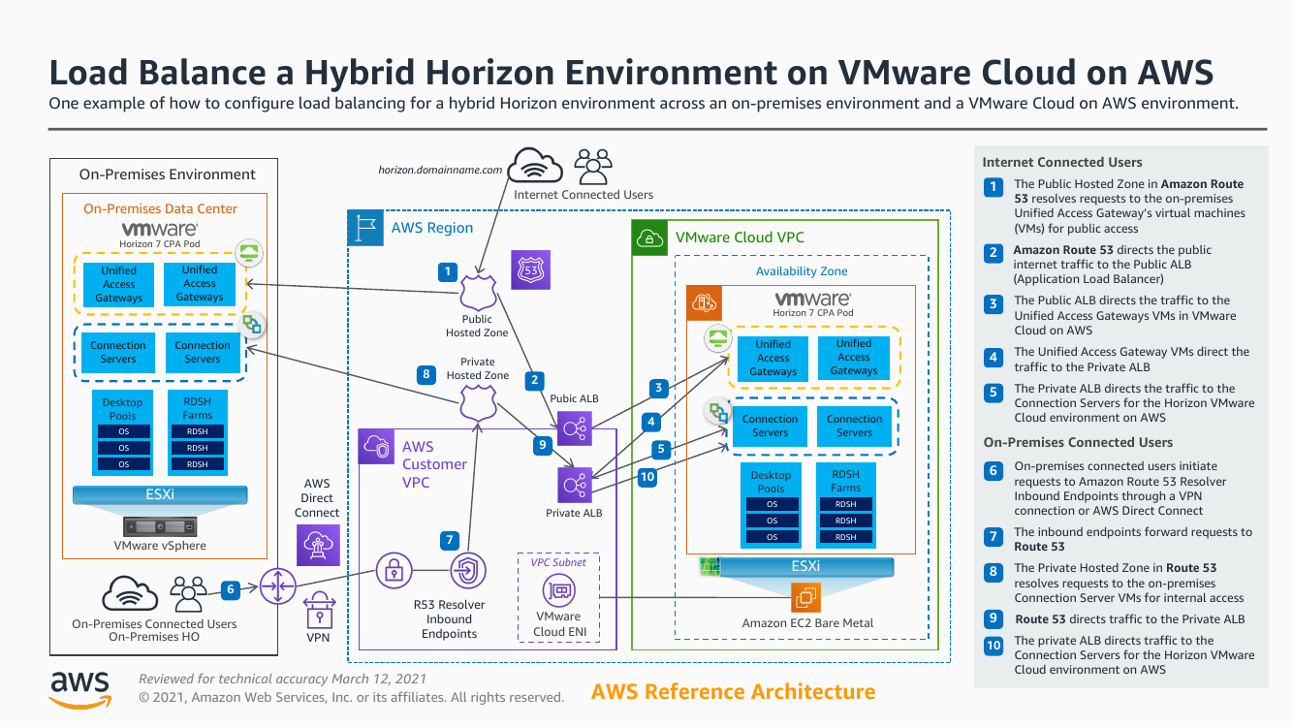Image resolution: width=1293 pixels, height=727 pixels.
Task: Click the green monitor icon on on-premises Unified Access Gateways
Action: point(249,255)
